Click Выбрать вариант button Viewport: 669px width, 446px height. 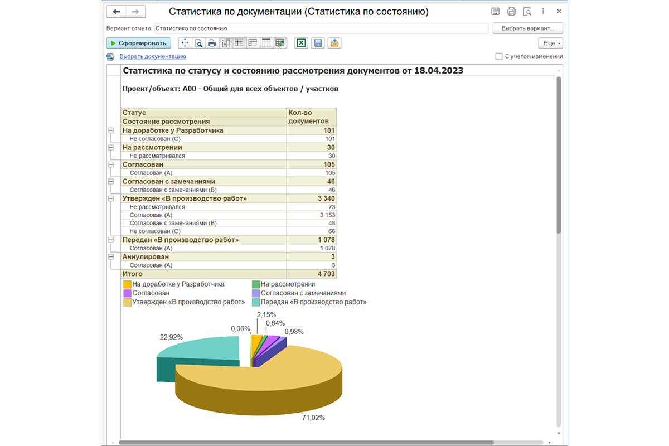click(527, 28)
